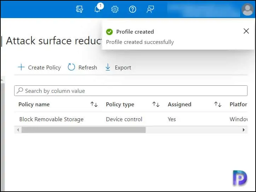Image resolution: width=256 pixels, height=192 pixels.
Task: Open the account avatar menu
Action: point(248,10)
